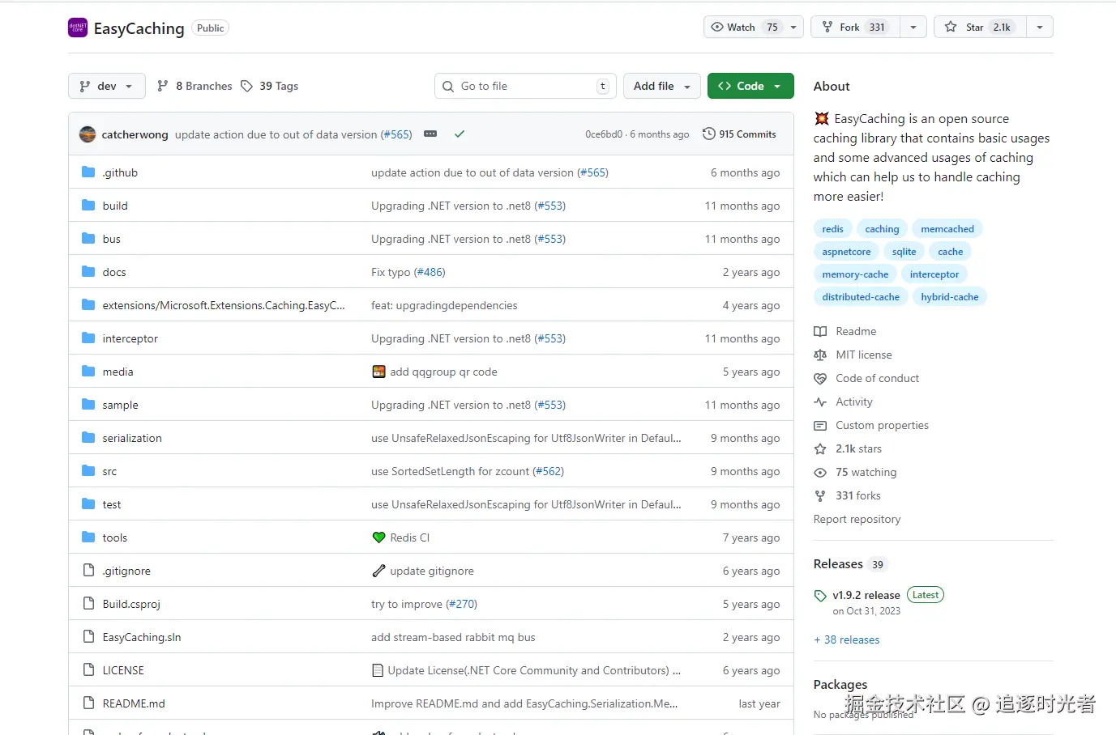Expand commit message ellipsis icon

(x=430, y=134)
